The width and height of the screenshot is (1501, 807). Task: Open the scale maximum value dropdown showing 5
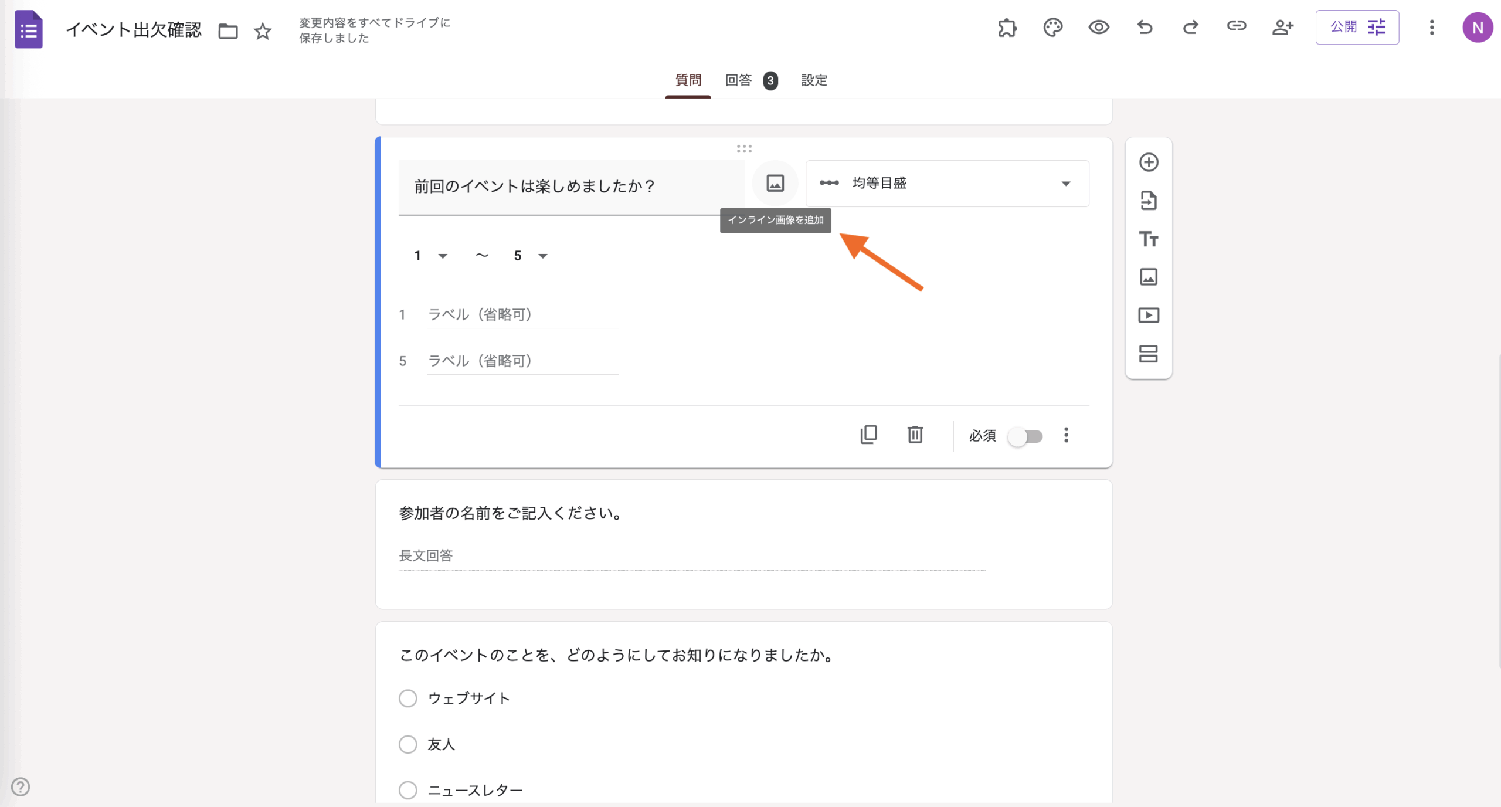click(529, 255)
